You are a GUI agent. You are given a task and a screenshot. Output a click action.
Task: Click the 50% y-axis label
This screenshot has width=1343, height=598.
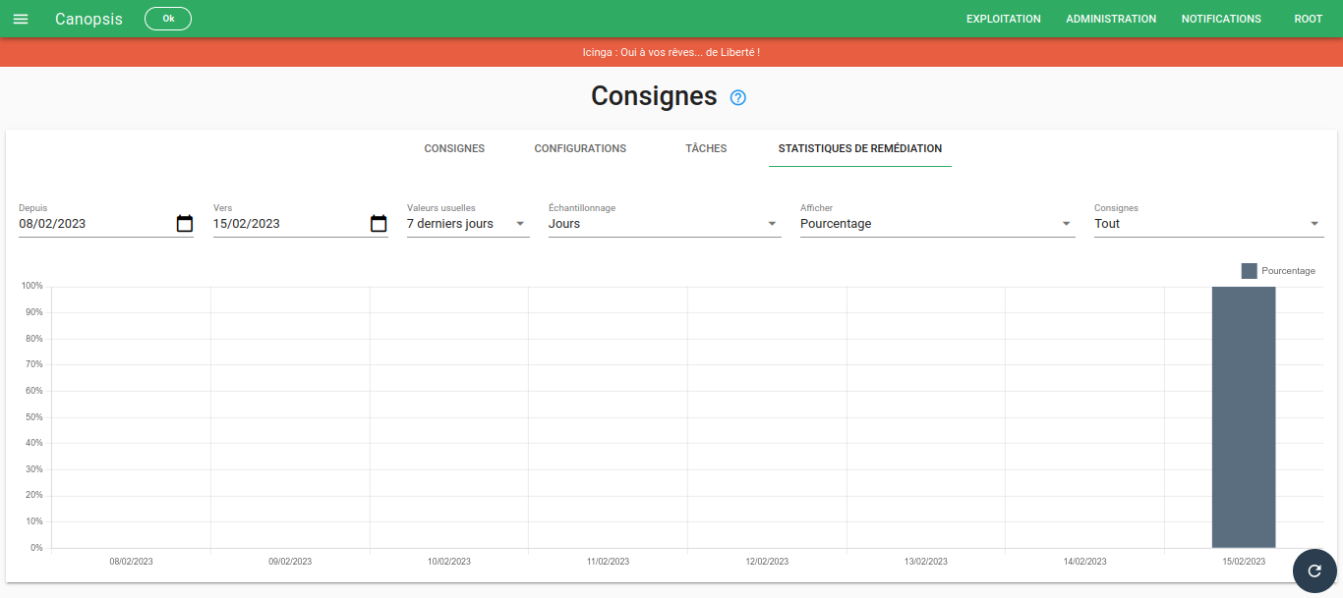tap(33, 417)
